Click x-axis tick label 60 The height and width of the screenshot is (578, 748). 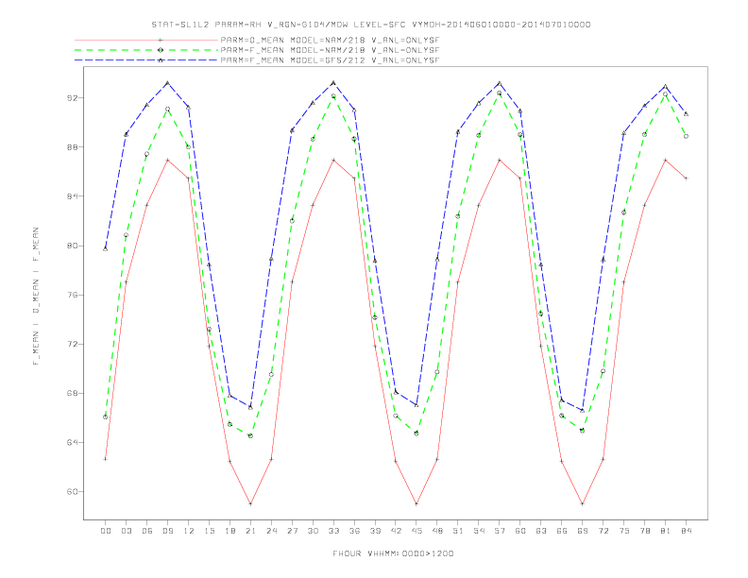(520, 531)
